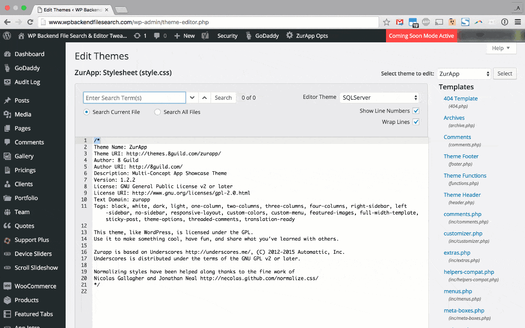Open Pricings menu item
The width and height of the screenshot is (525, 328).
click(25, 170)
